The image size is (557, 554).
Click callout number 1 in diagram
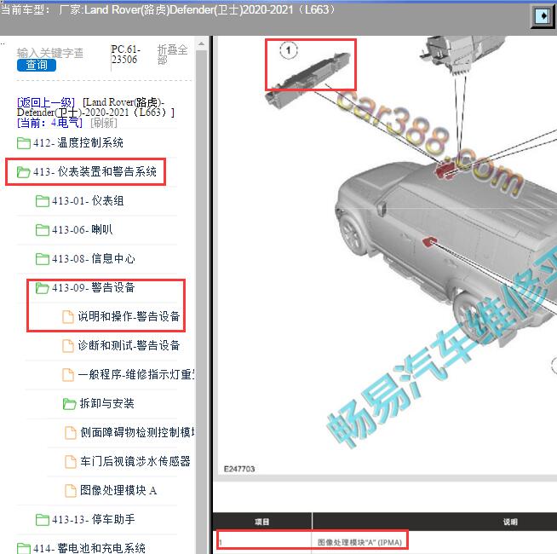pos(289,50)
